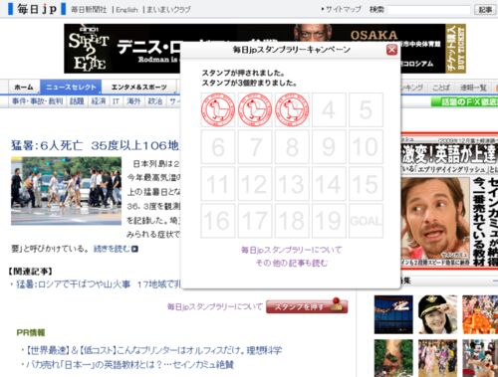Open the 猛暑:6人死亡 headline

pyautogui.click(x=95, y=145)
